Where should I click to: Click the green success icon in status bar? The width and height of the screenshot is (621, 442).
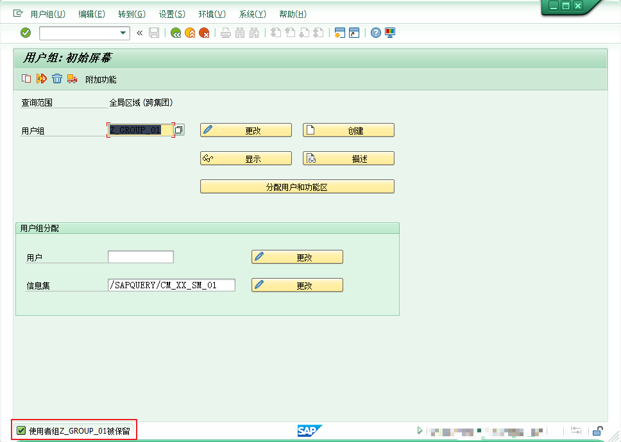pyautogui.click(x=21, y=430)
